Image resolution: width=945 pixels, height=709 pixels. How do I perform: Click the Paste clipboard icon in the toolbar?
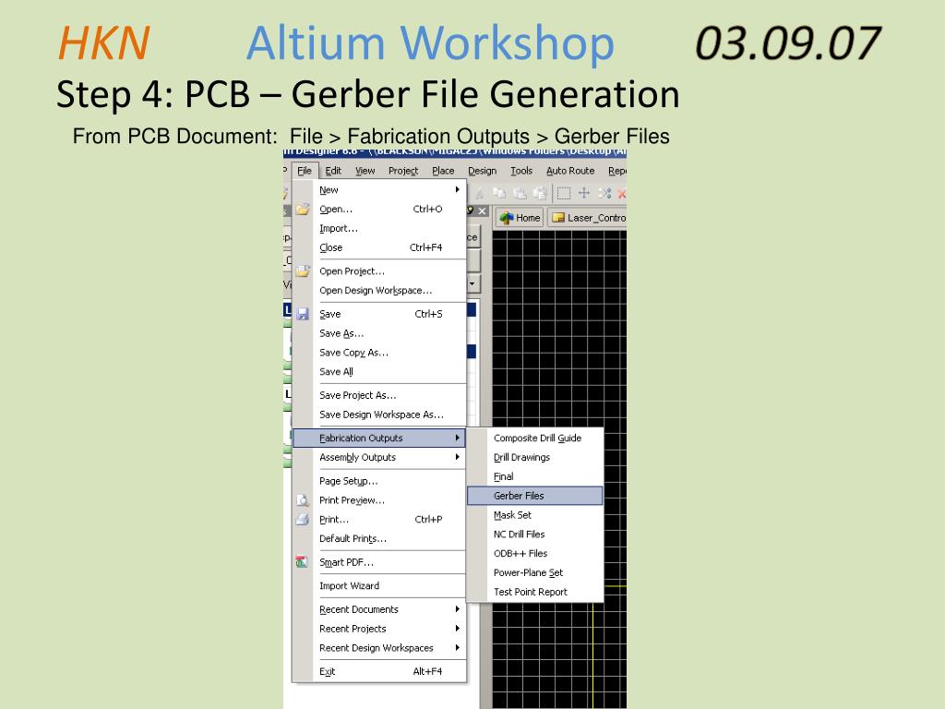tap(520, 193)
